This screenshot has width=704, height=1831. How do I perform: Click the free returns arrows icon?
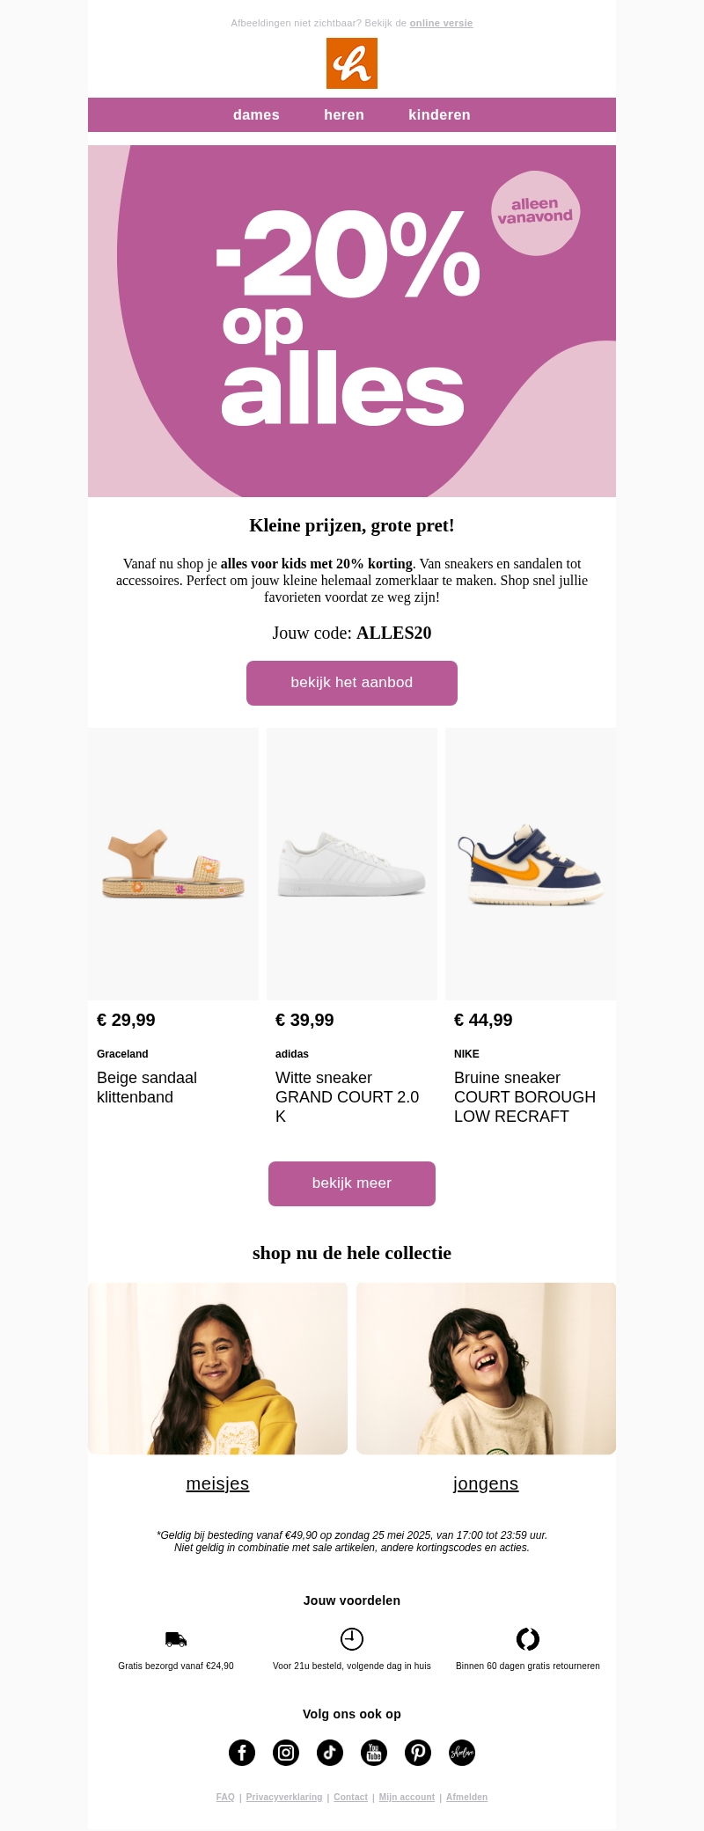coord(528,1638)
